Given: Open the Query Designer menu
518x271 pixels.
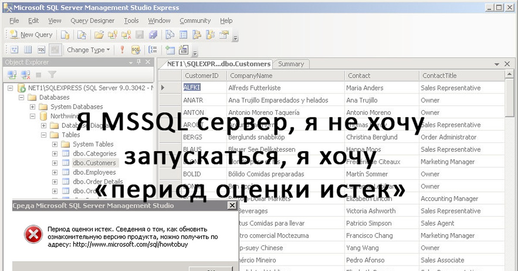Looking at the screenshot, I should click(x=92, y=21).
